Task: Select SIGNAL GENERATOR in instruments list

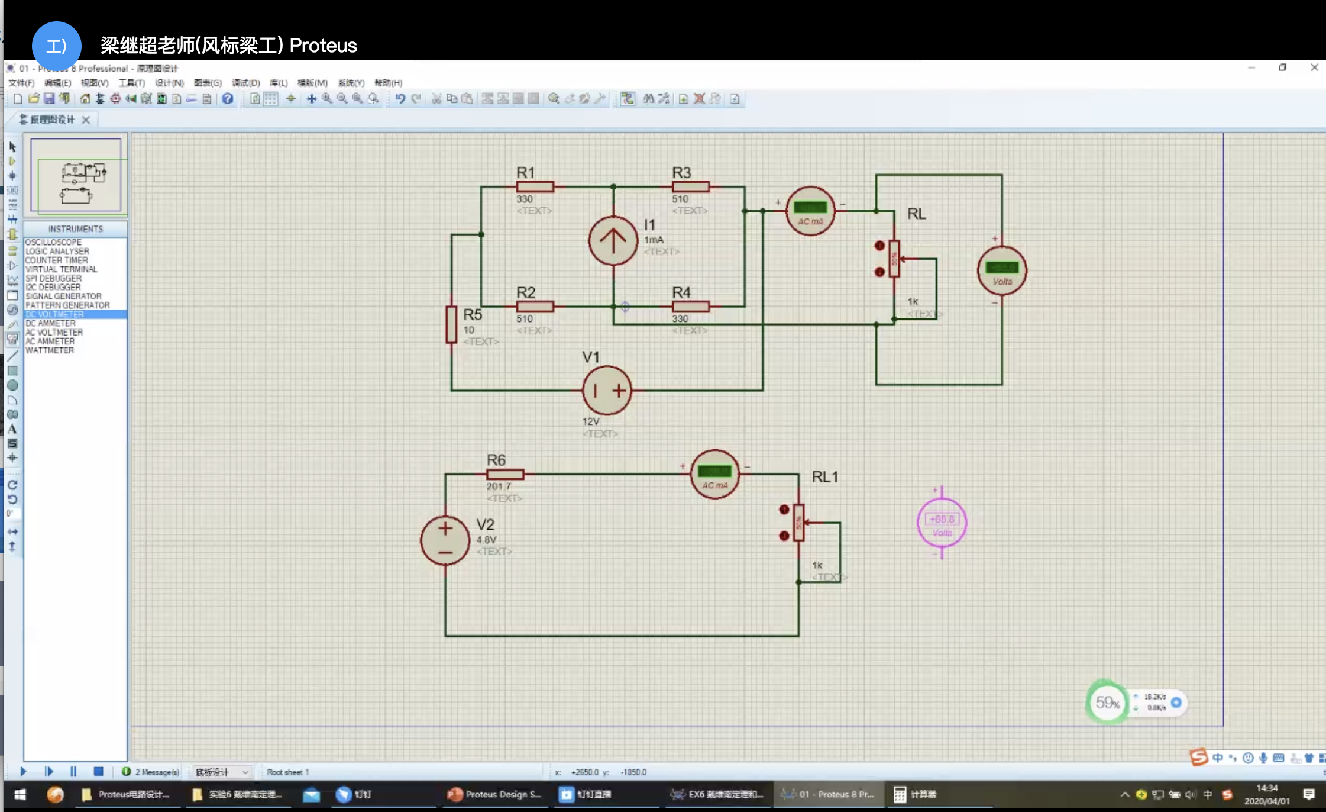Action: pyautogui.click(x=63, y=296)
